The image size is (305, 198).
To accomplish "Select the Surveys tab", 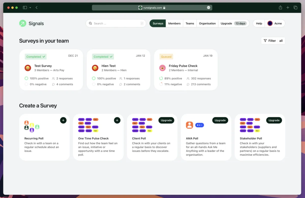I will [158, 23].
